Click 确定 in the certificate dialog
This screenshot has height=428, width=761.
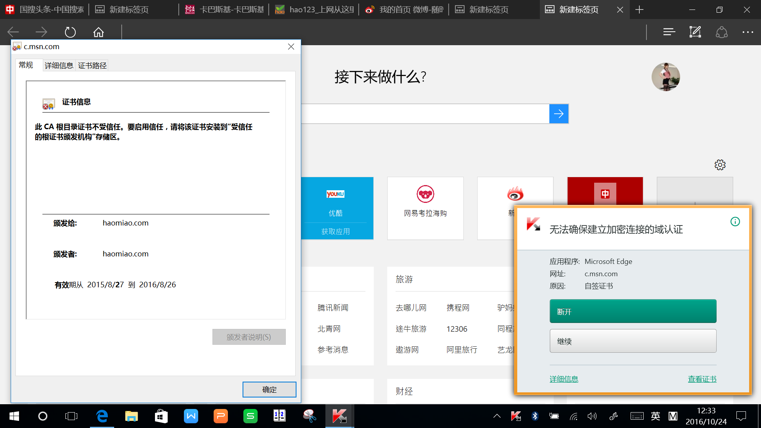click(270, 390)
